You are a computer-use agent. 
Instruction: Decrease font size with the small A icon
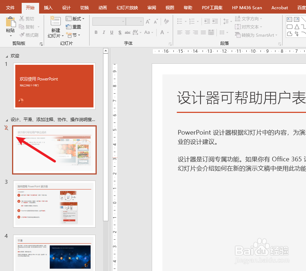tap(156, 21)
